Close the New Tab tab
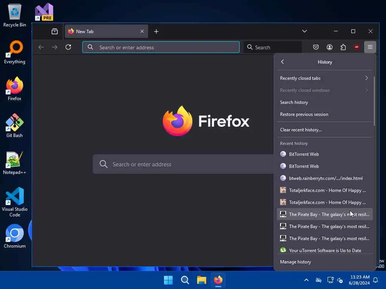The height and width of the screenshot is (289, 386). click(142, 31)
